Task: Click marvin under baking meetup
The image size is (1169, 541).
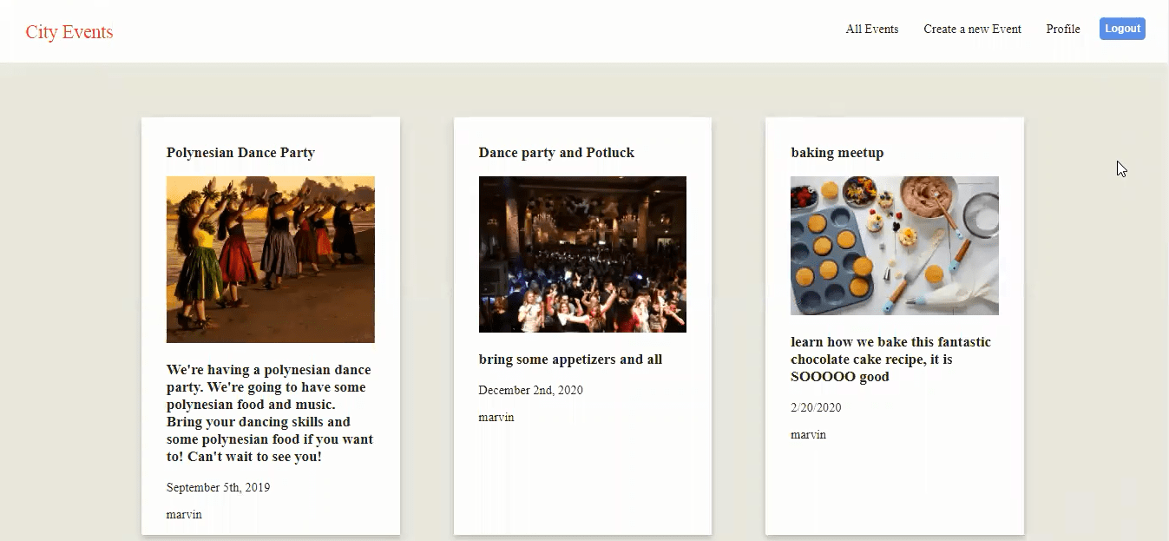Action: click(808, 434)
